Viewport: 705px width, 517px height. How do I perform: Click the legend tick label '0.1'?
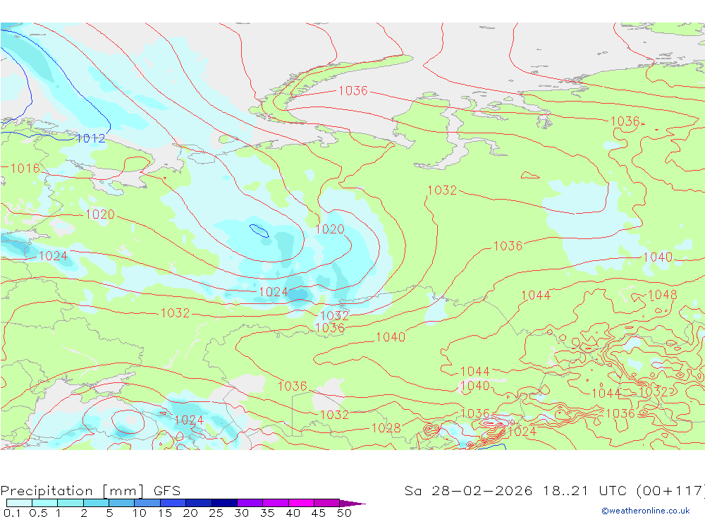tap(12, 513)
